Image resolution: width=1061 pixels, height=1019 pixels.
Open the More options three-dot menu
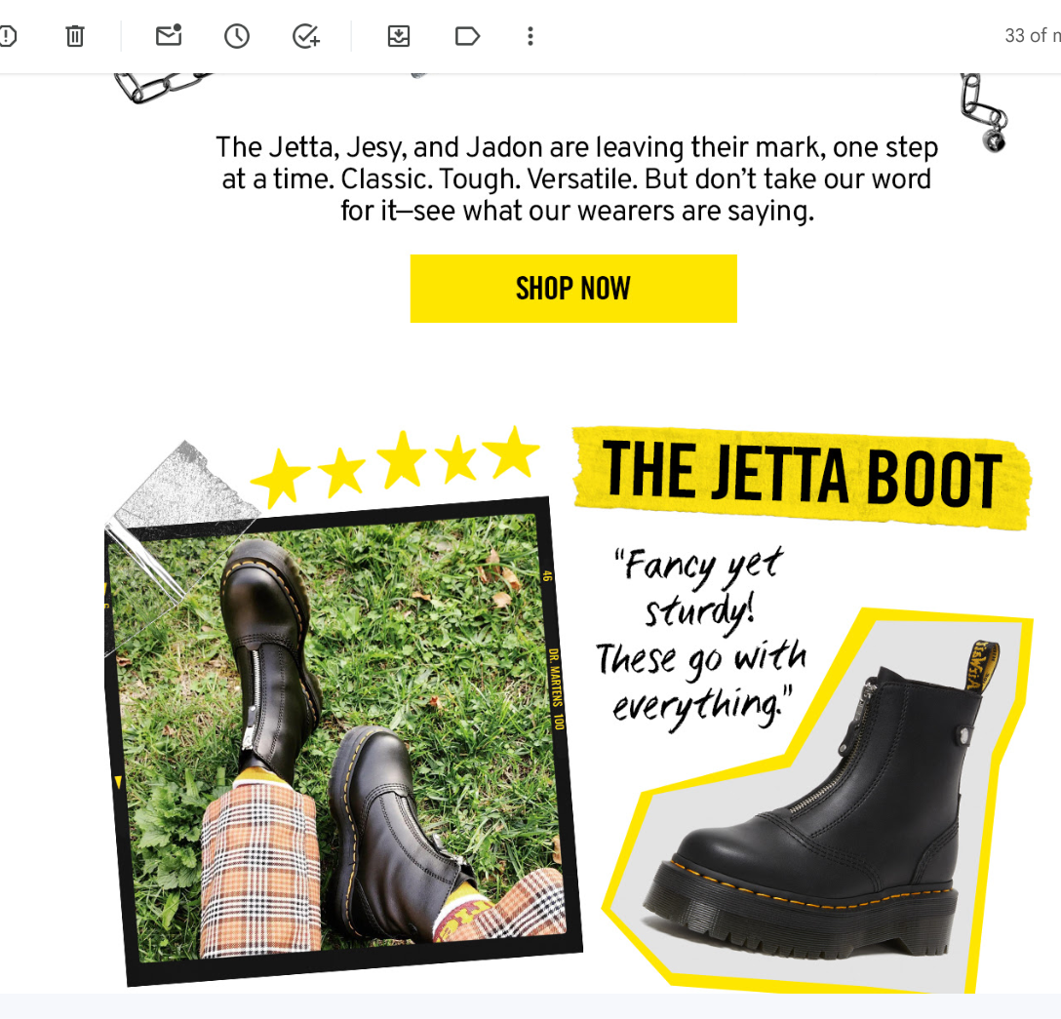click(530, 36)
